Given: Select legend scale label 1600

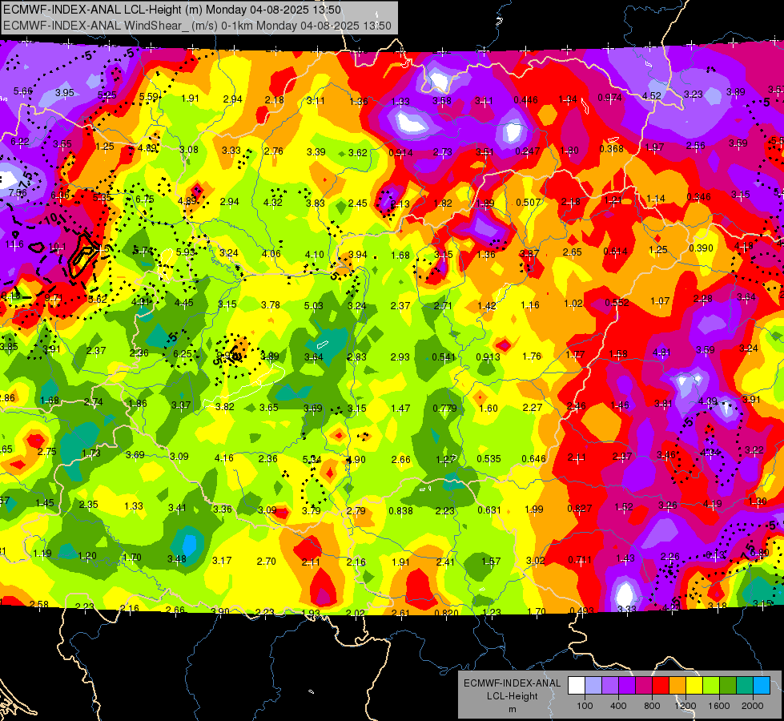Looking at the screenshot, I should click(718, 706).
